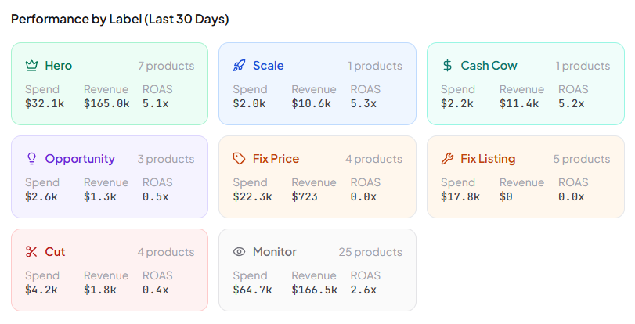
Task: Click the "25 products" count on Monitor
Action: 370,252
